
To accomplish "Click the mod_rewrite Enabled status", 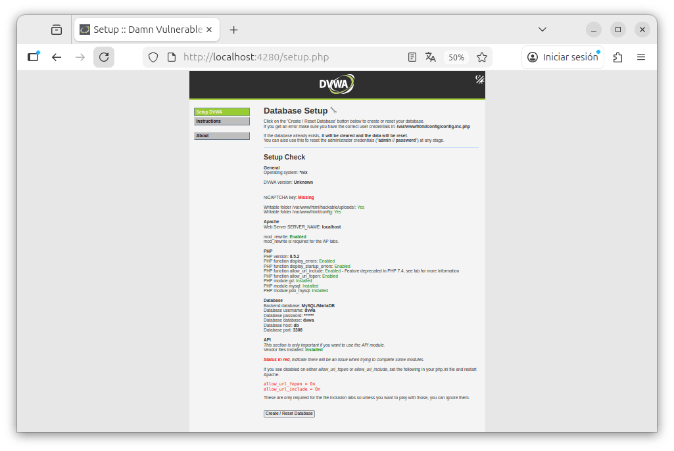I will (298, 237).
